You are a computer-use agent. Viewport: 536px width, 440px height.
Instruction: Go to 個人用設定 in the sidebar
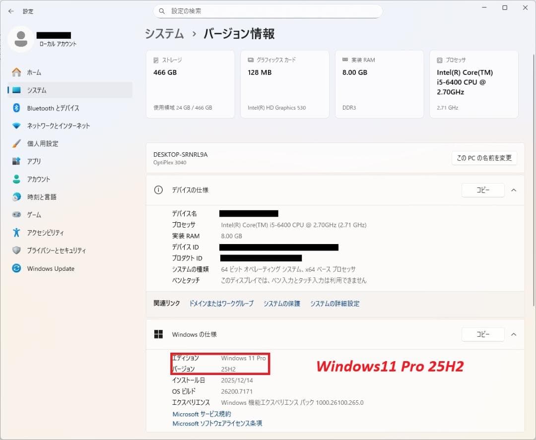point(70,143)
